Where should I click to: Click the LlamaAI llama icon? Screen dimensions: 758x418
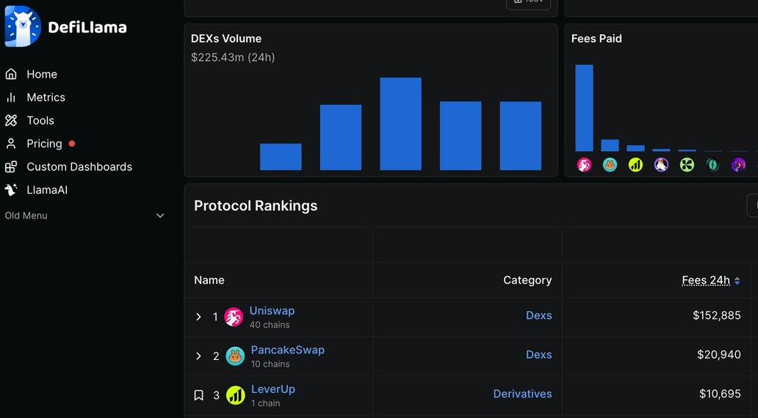pyautogui.click(x=11, y=190)
